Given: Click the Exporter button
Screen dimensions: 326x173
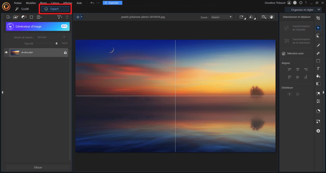Looking at the screenshot, I should coord(112,3).
